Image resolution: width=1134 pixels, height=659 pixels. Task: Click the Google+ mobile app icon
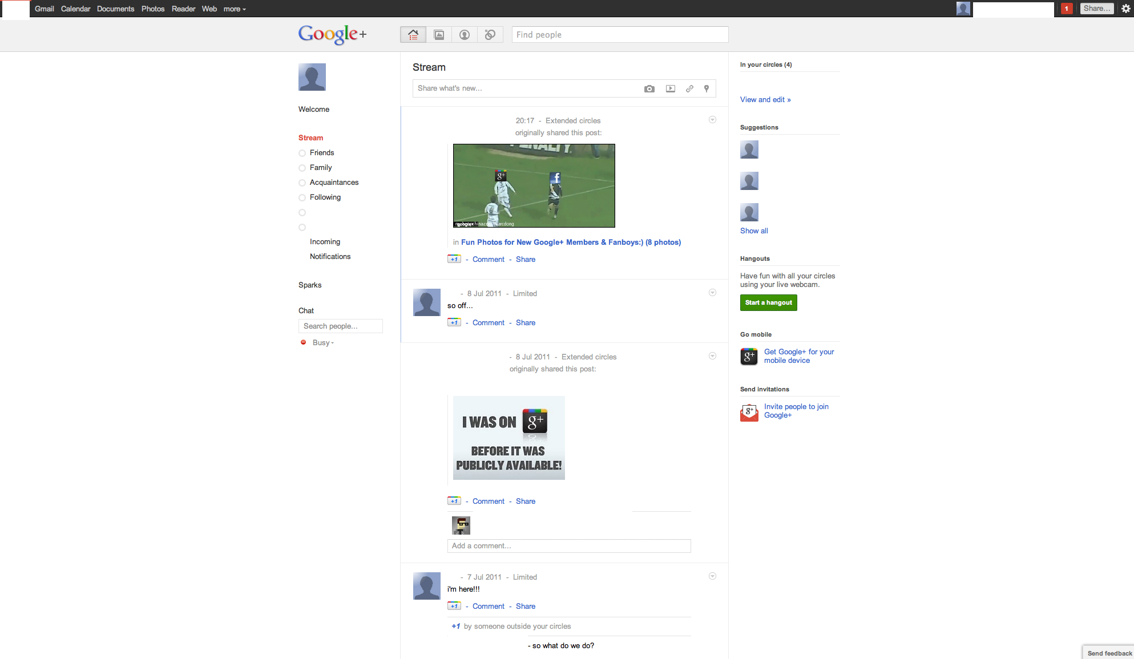click(x=749, y=357)
